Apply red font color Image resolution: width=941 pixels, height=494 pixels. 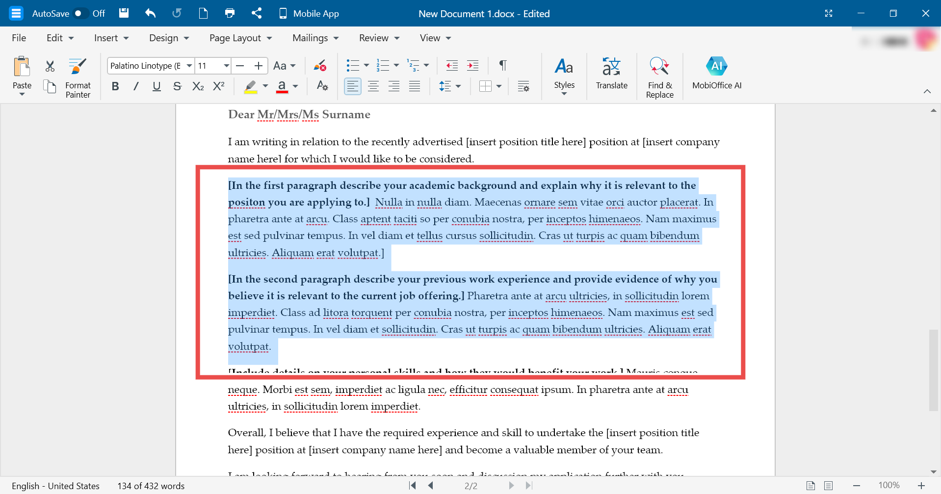[x=282, y=86]
